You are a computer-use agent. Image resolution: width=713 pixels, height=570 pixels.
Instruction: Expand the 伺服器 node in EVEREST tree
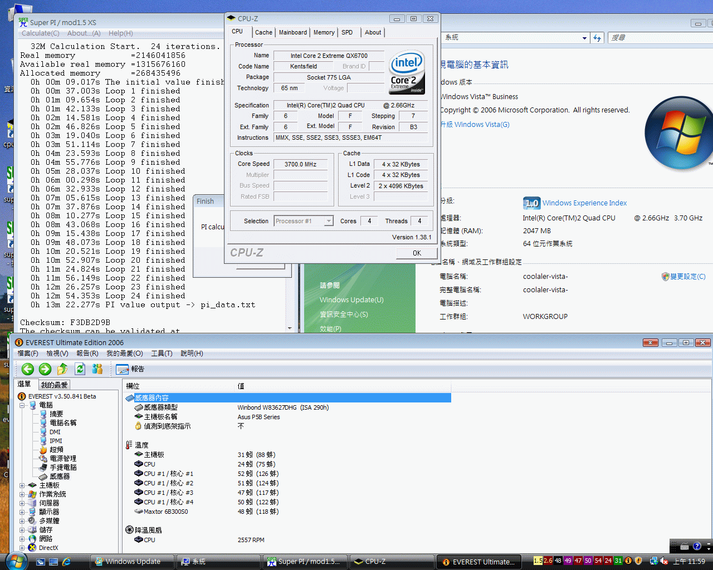(x=22, y=503)
